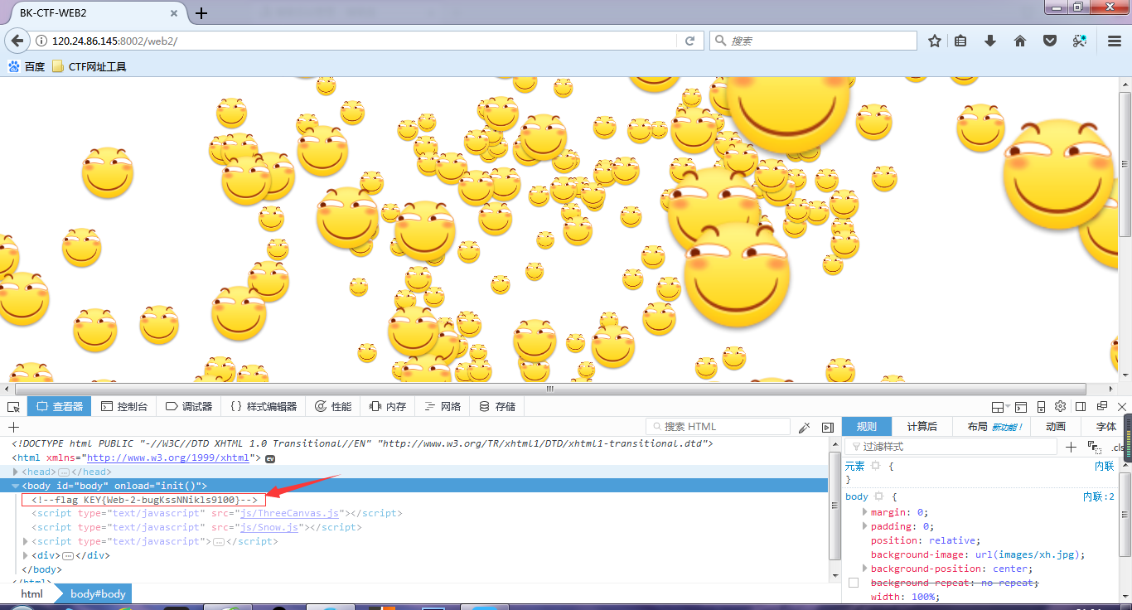
Task: Open the 存储 storage tab
Action: click(x=497, y=406)
